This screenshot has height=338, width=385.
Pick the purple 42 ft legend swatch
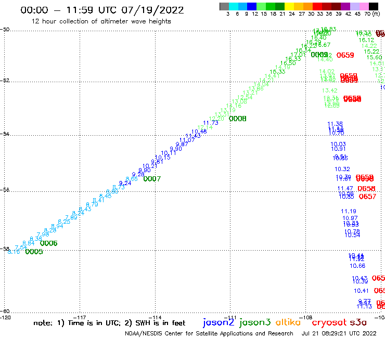point(345,6)
